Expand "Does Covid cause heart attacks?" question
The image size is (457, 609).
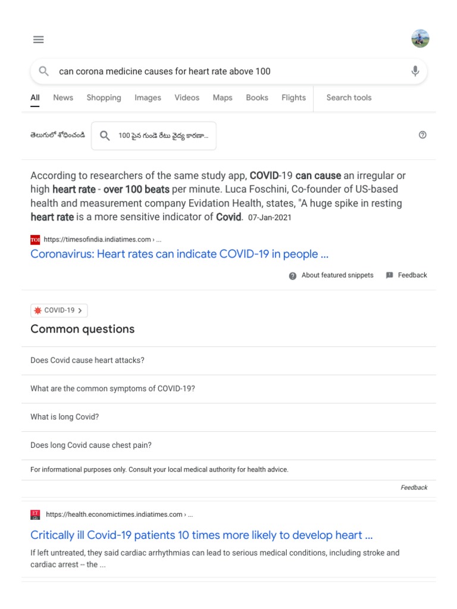pyautogui.click(x=87, y=360)
